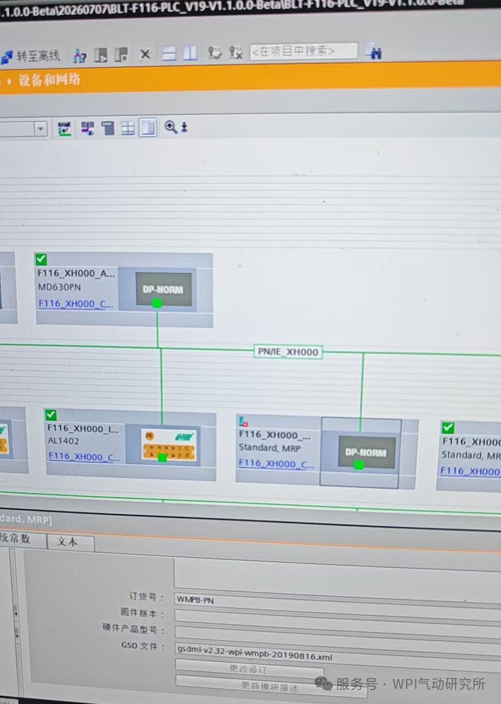This screenshot has height=704, width=501.
Task: Open the F116_XH000 link on rightmost device
Action: 470,471
